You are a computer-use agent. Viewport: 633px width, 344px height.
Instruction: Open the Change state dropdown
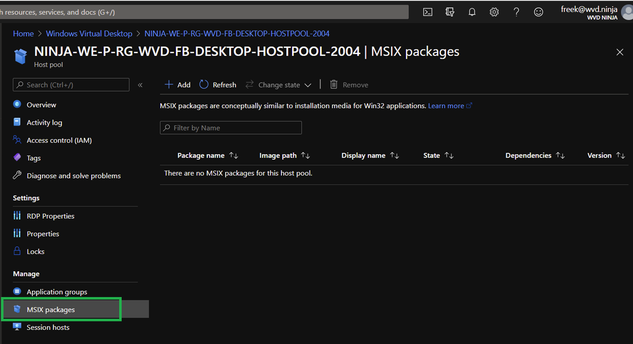[278, 85]
